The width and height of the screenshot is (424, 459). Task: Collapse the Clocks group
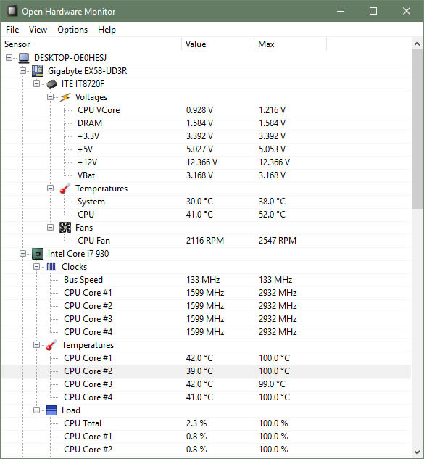click(x=36, y=267)
